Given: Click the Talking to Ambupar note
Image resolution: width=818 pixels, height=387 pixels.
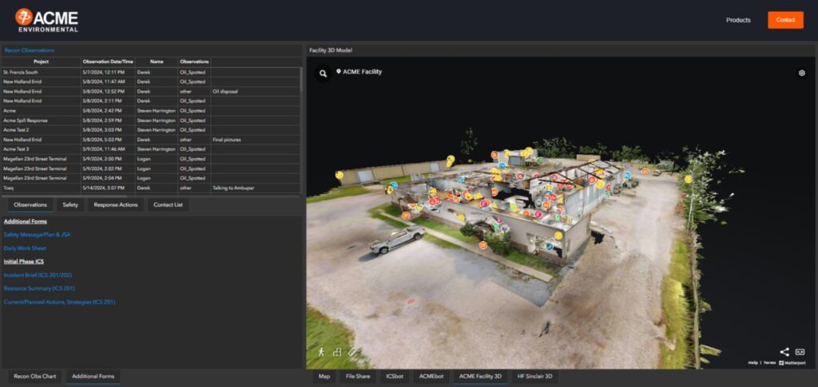Looking at the screenshot, I should pyautogui.click(x=255, y=188).
